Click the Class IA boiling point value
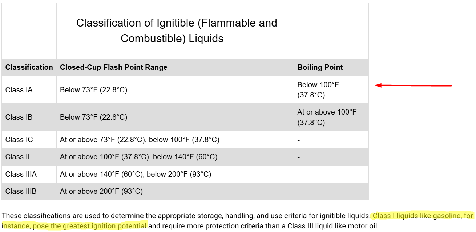 (317, 90)
